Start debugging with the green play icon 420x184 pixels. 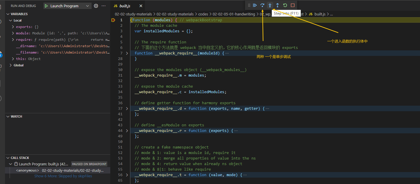46,6
